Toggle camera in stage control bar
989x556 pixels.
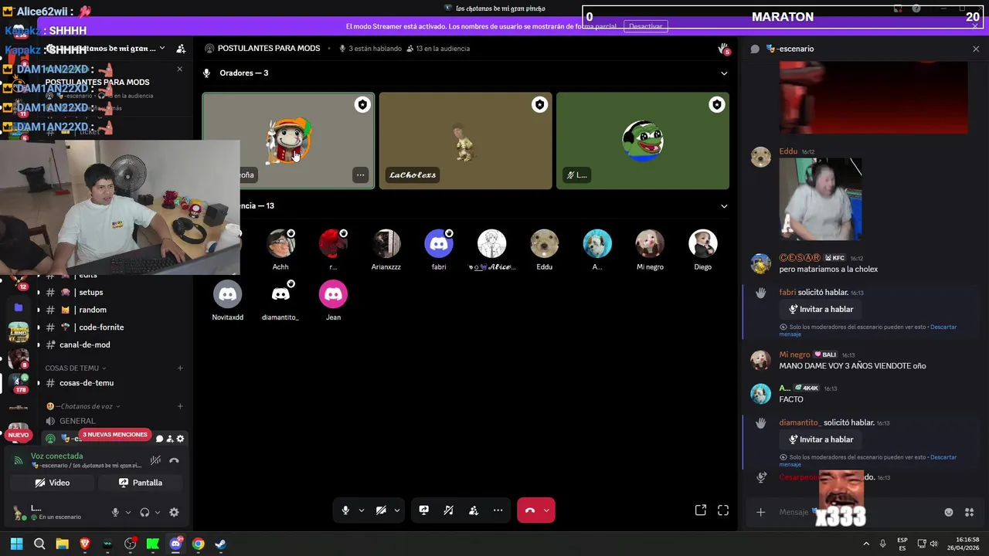pos(381,510)
